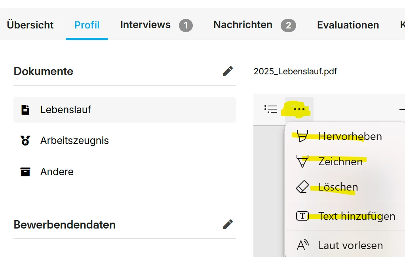Click the Text hinzufügen icon
This screenshot has height=257, width=405.
302,216
